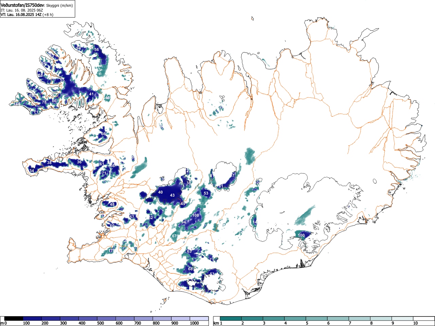This screenshot has height=326, width=435.
Task: Click the black 0–100 m legend swatch
Action: tap(14, 319)
